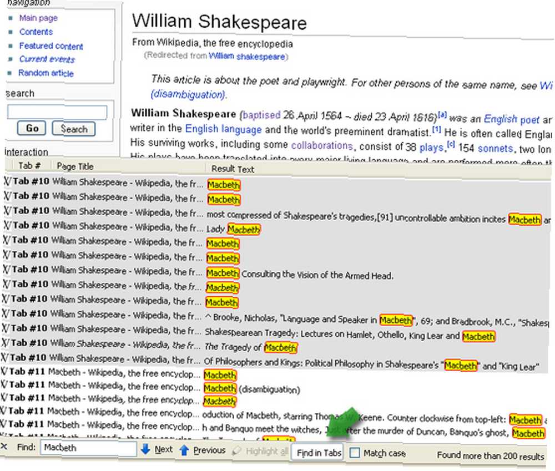Open the Random article link
Image resolution: width=555 pixels, height=471 pixels.
click(x=46, y=73)
